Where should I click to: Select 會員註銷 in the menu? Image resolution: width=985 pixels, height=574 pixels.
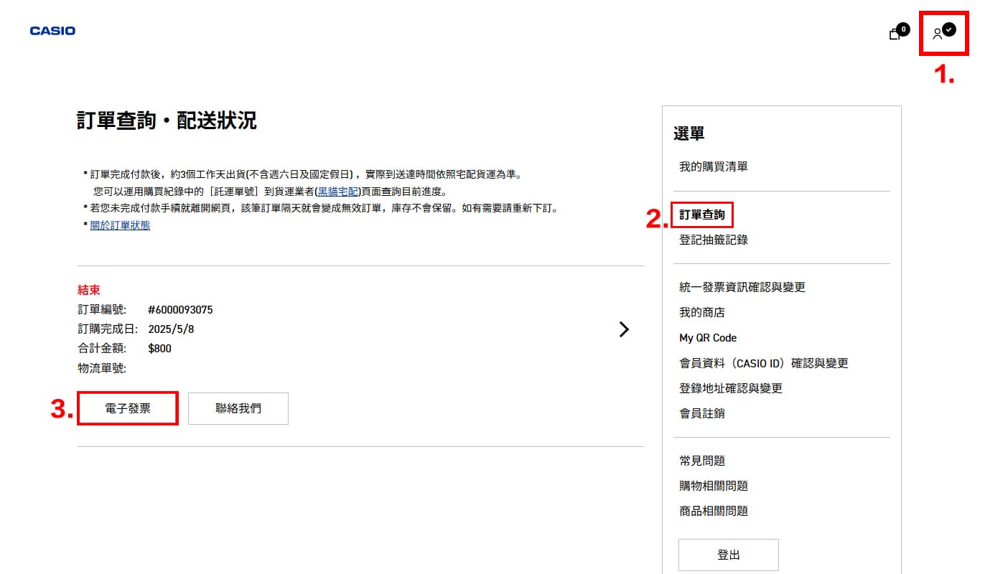tap(701, 413)
